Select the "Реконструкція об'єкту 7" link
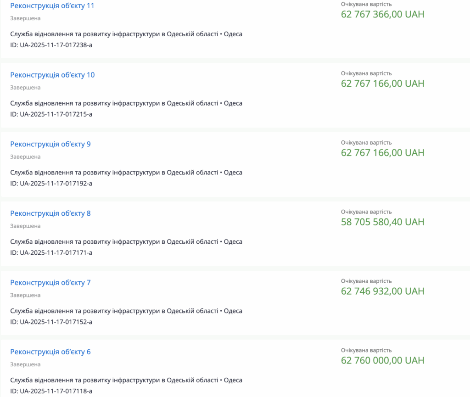 pyautogui.click(x=50, y=283)
